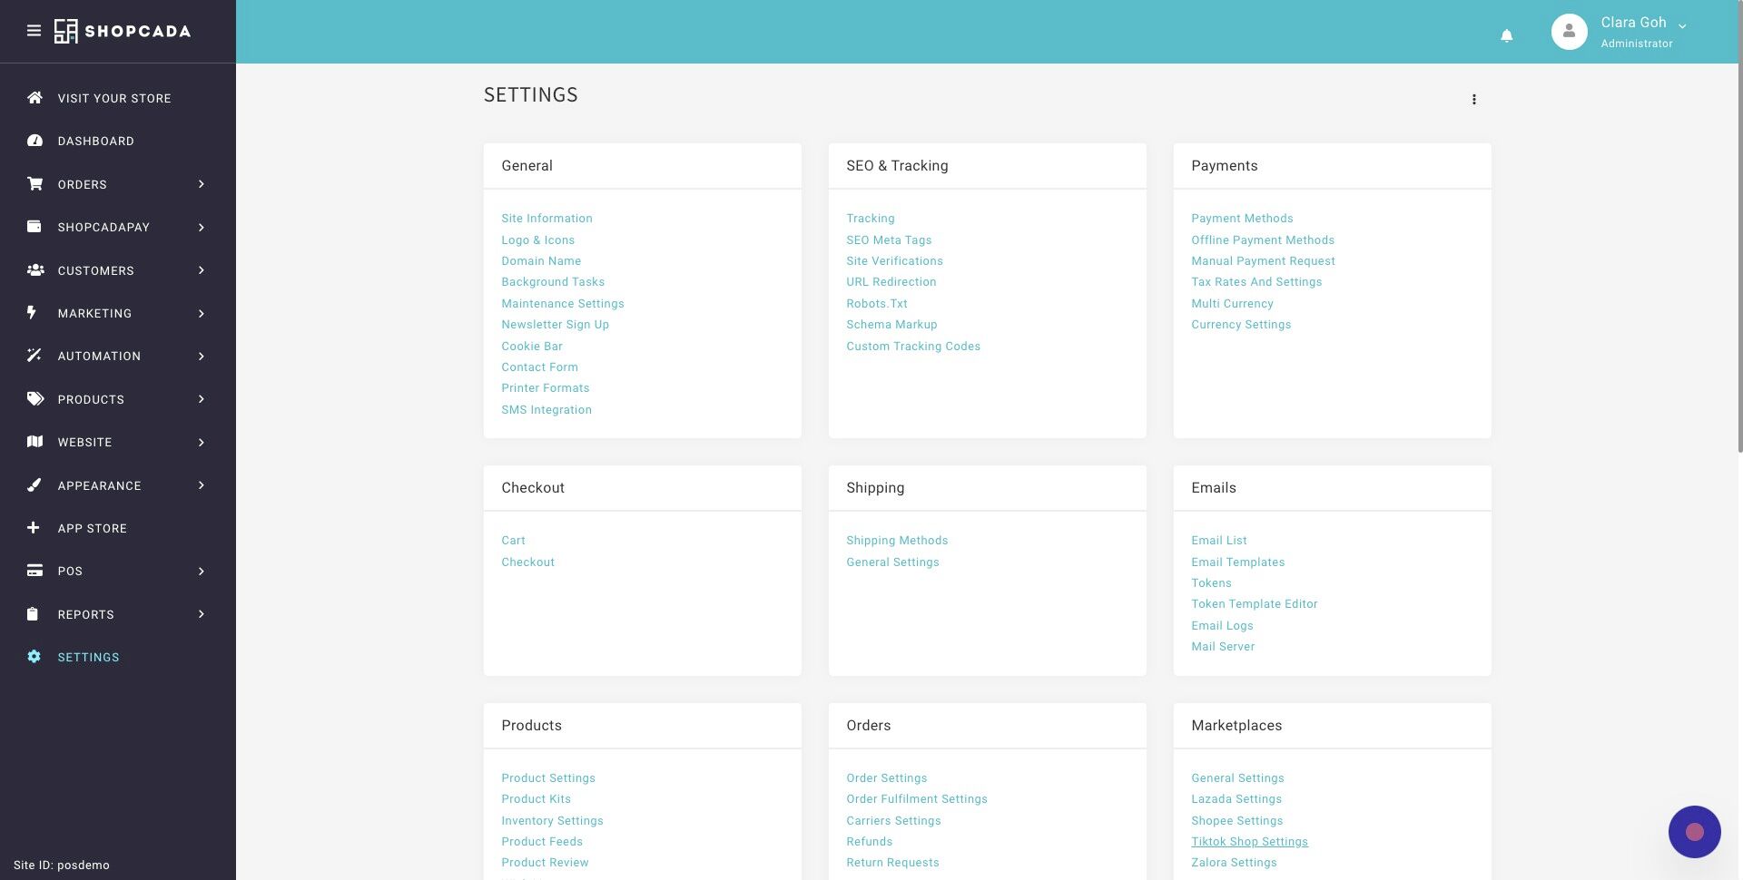Viewport: 1743px width, 880px height.
Task: Expand the Automation submenu chevron
Action: [x=202, y=356]
